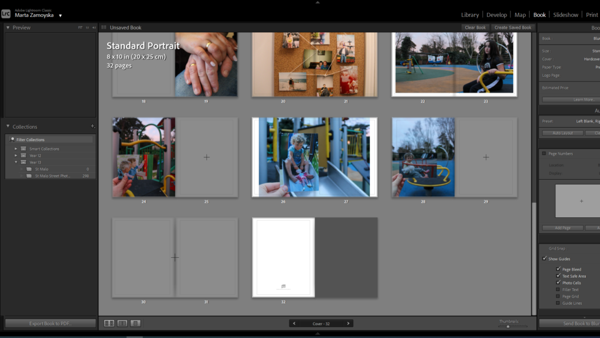Viewport: 600px width, 338px height.
Task: Click the Learn More button
Action: pyautogui.click(x=571, y=100)
